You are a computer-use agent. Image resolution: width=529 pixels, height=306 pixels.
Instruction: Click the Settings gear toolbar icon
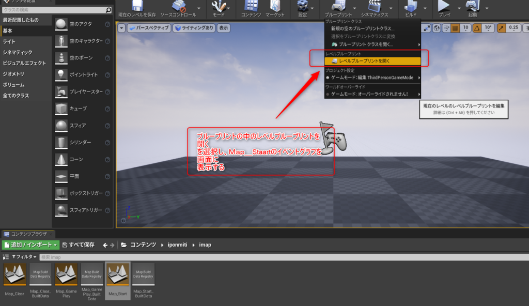pos(303,6)
